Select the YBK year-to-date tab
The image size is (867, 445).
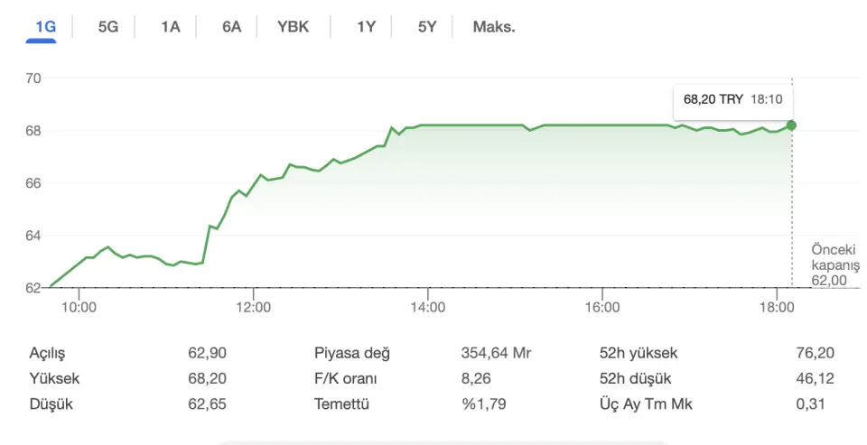point(293,26)
